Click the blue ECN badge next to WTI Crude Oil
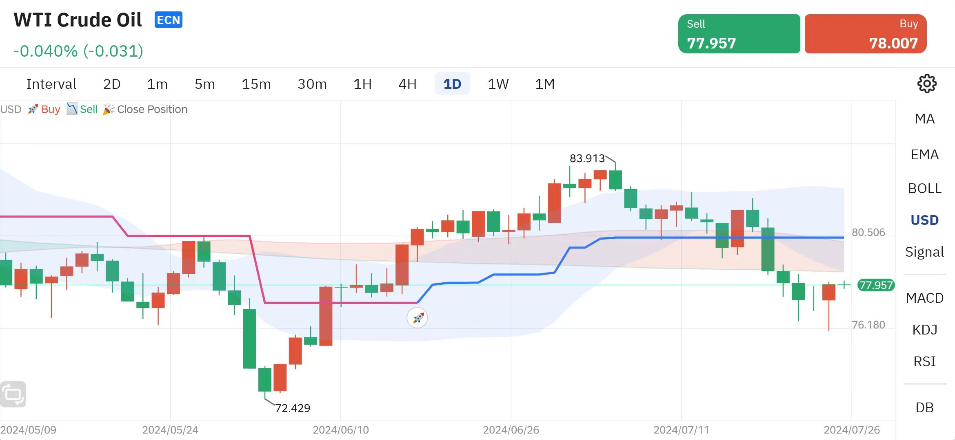Screen dimensions: 955x440 point(169,20)
